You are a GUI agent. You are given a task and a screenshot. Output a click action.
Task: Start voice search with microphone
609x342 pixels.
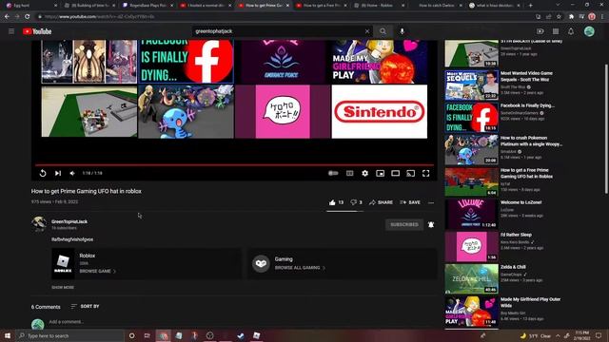click(x=402, y=31)
